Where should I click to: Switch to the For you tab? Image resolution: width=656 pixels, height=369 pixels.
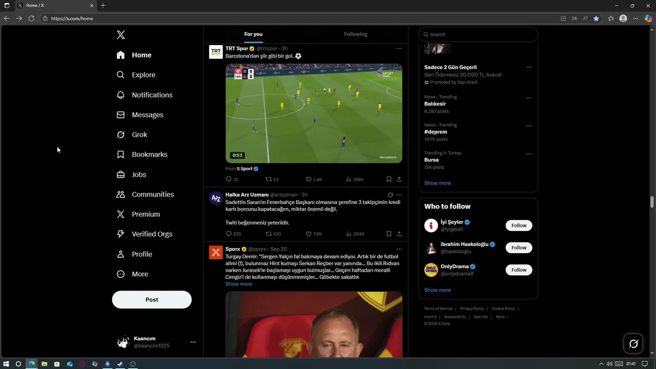pos(253,34)
